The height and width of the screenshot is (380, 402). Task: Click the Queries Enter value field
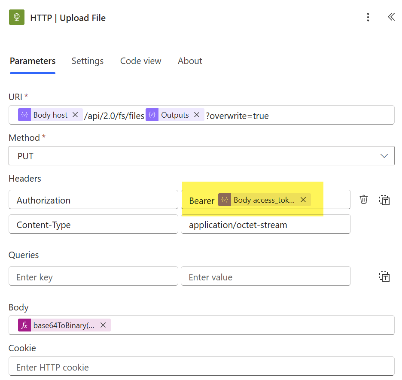[265, 276]
